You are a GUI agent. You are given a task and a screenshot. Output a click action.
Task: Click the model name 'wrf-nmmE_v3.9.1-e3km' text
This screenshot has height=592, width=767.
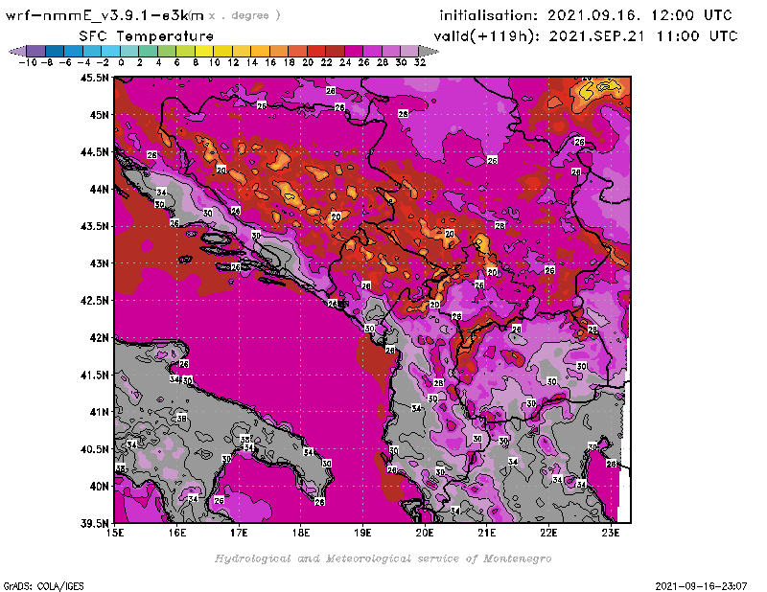tap(105, 15)
